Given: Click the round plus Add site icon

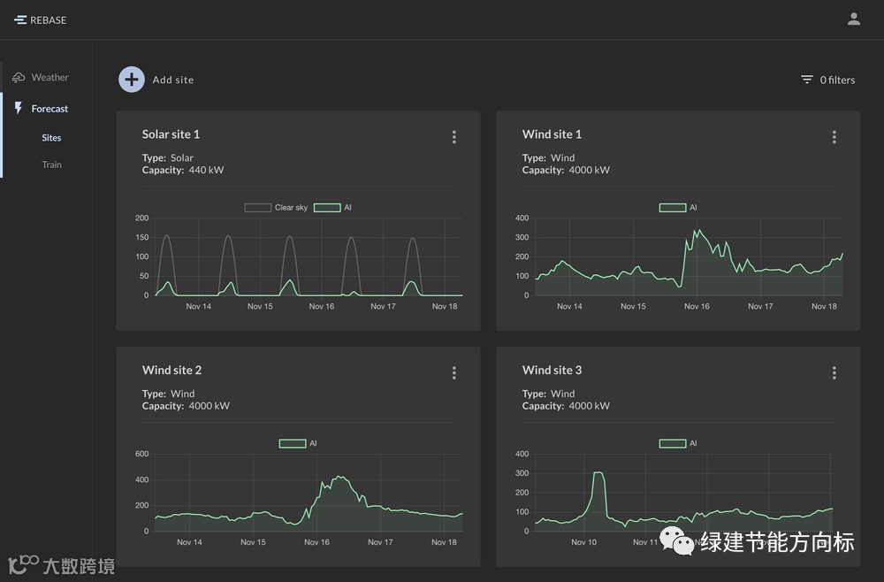Looking at the screenshot, I should coord(132,80).
